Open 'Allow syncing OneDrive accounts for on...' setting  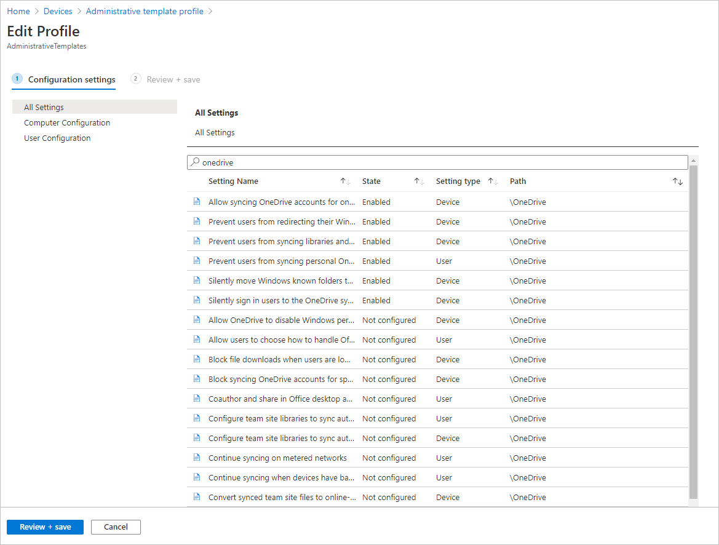point(282,202)
